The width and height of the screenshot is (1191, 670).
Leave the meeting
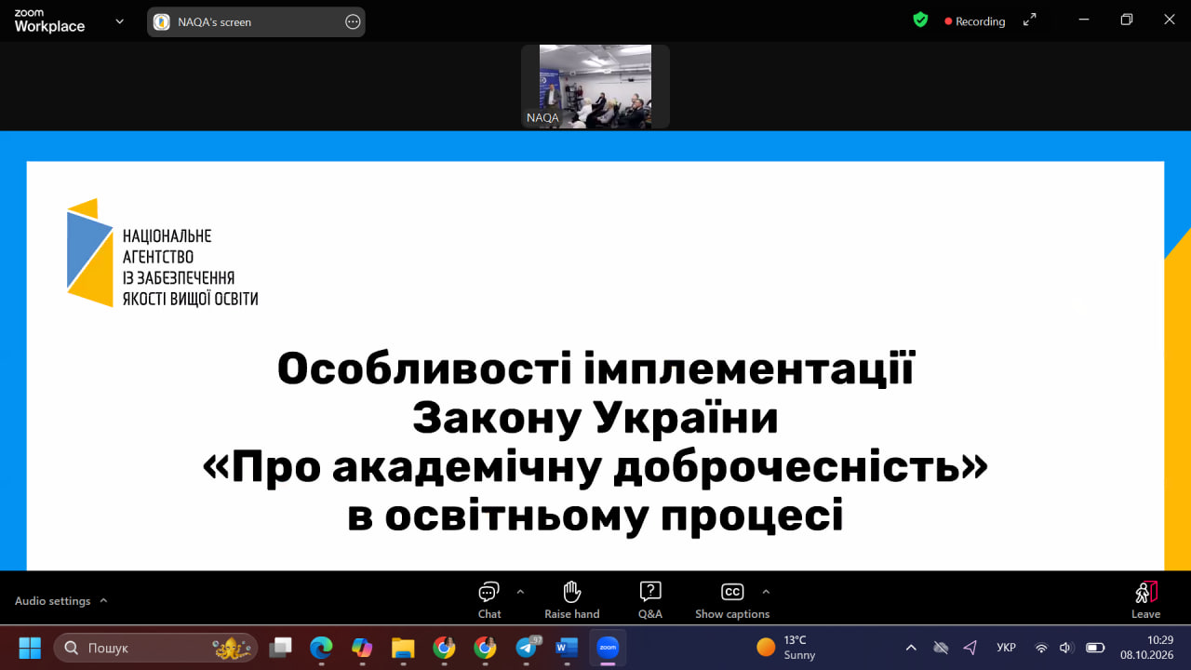point(1145,599)
